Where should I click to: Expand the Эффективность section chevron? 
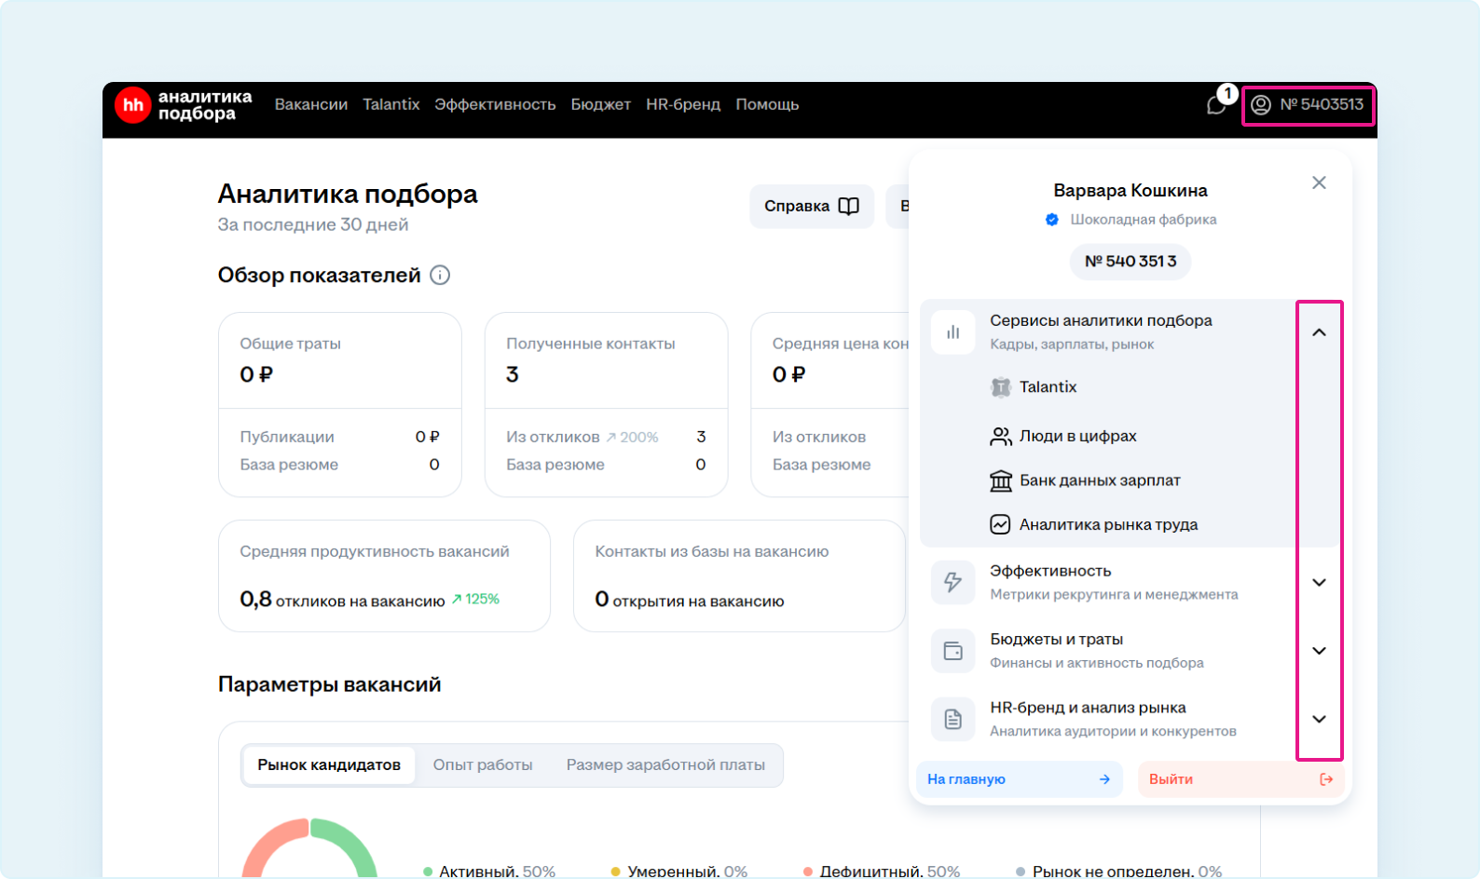coord(1319,583)
